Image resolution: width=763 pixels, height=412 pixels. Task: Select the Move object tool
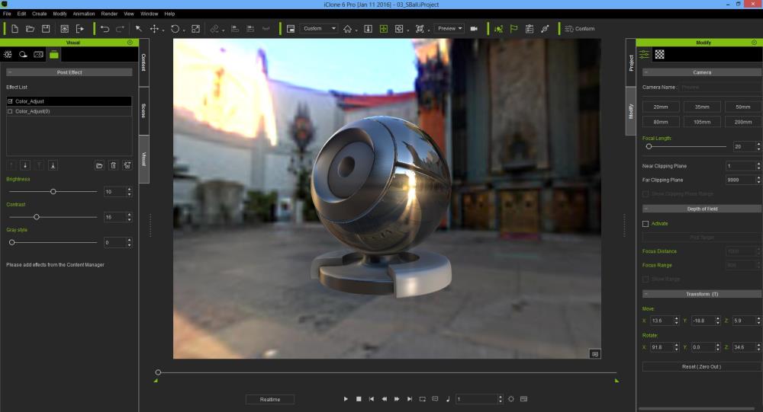click(x=154, y=29)
